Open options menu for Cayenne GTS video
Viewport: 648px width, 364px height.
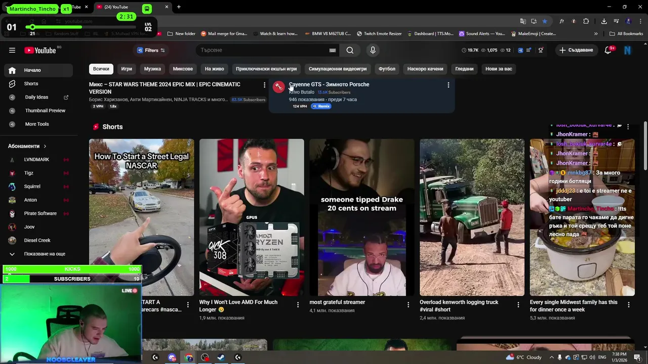click(x=448, y=85)
